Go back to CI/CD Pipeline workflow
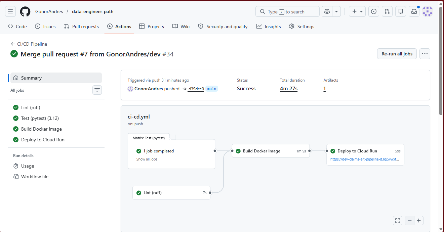Screen dimensions: 444x232 point(29,44)
